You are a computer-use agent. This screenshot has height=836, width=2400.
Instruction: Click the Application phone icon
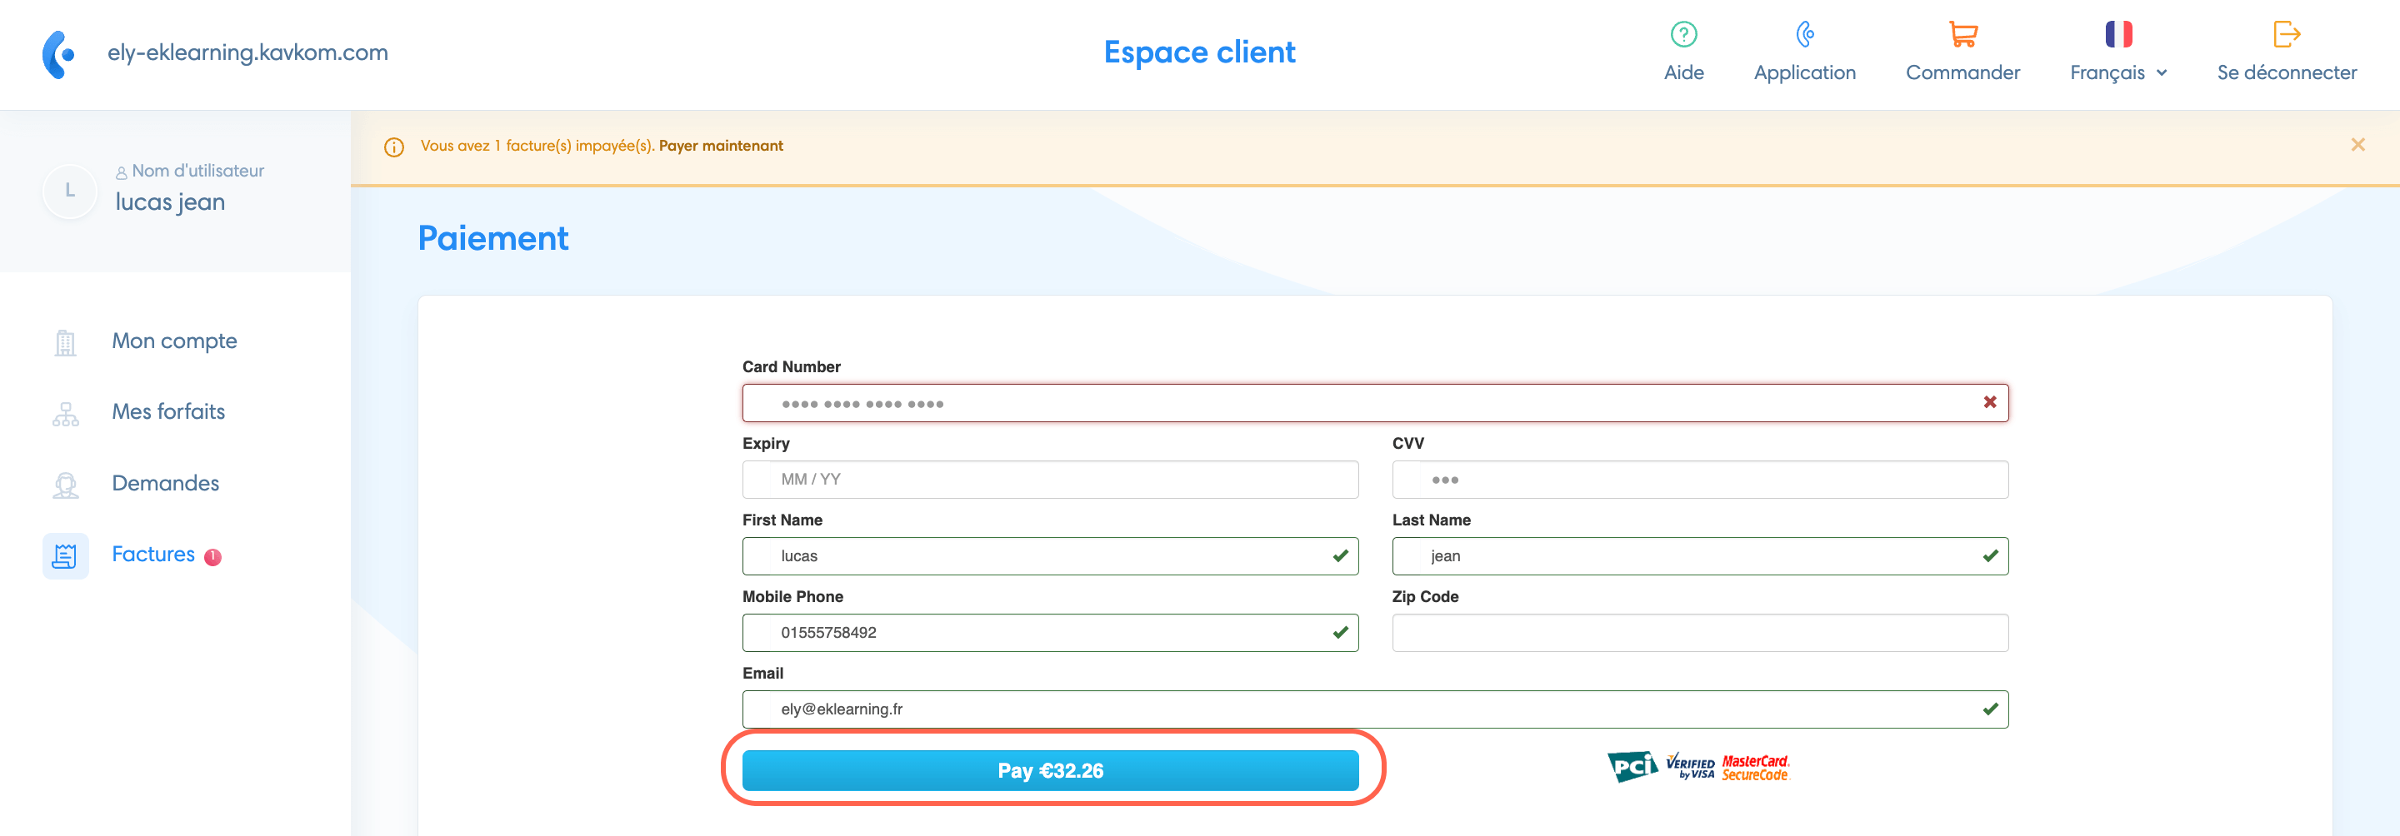point(1805,34)
